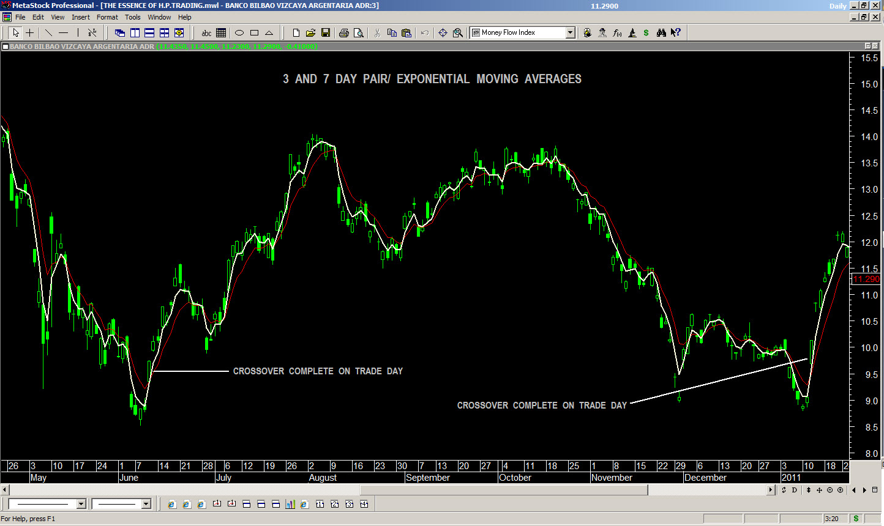This screenshot has width=884, height=526.
Task: Click the context help arrow icon
Action: coord(676,33)
